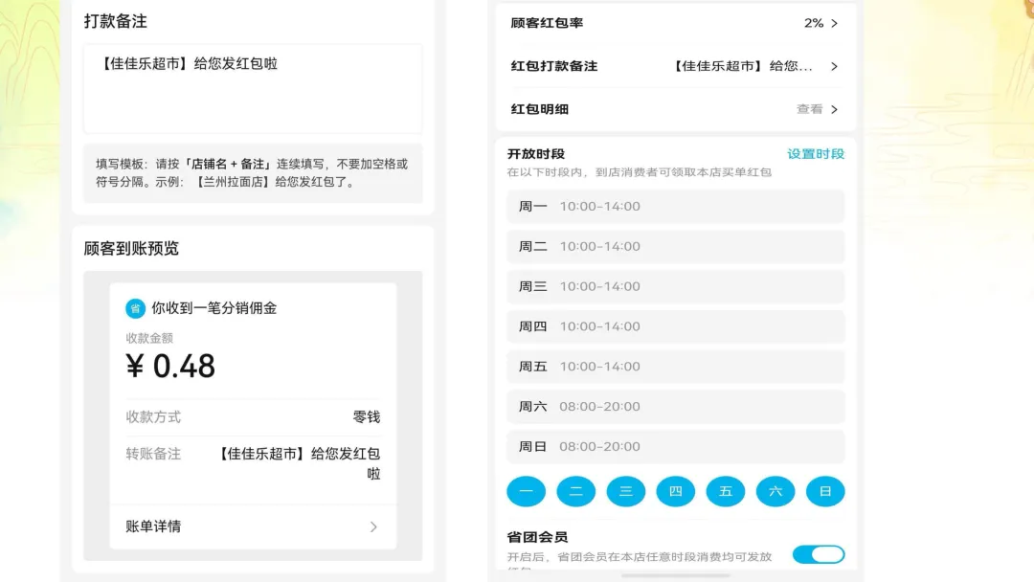Toggle the Monday 一 day button
This screenshot has width=1034, height=582.
click(527, 492)
